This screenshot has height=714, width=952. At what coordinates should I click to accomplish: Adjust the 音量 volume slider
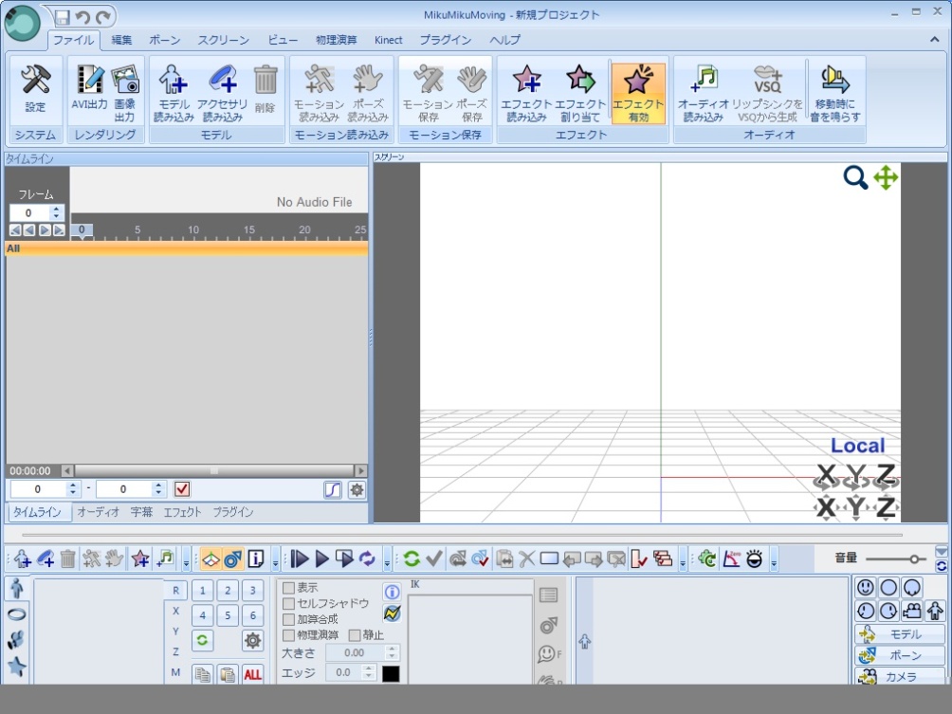pyautogui.click(x=914, y=558)
